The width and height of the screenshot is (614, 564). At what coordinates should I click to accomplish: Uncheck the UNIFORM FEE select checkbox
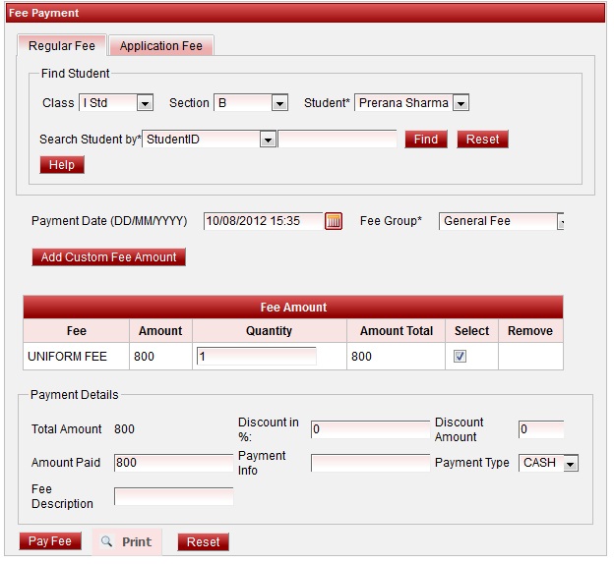[460, 357]
